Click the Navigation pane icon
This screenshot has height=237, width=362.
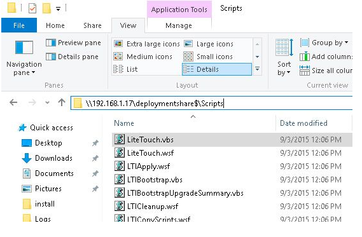point(24,47)
